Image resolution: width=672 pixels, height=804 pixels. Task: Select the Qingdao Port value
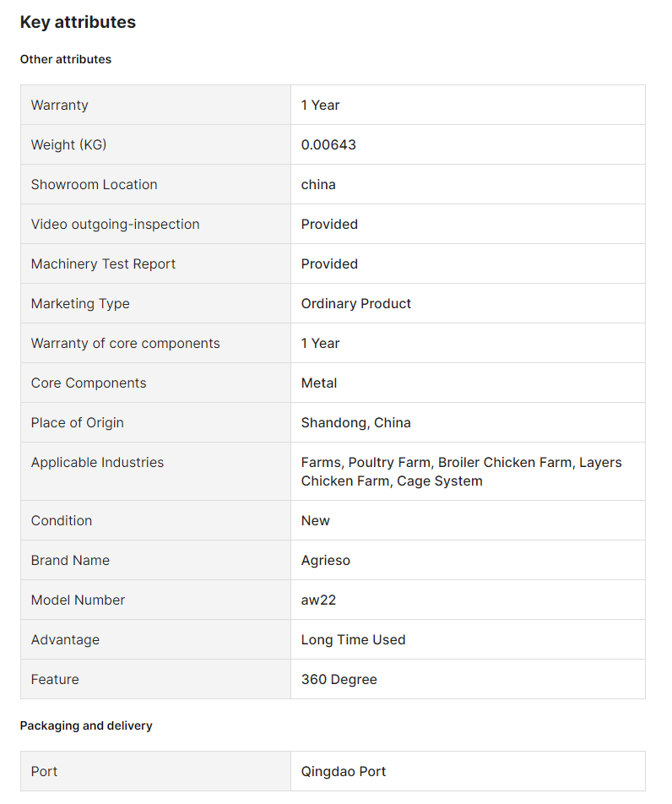[x=343, y=772]
